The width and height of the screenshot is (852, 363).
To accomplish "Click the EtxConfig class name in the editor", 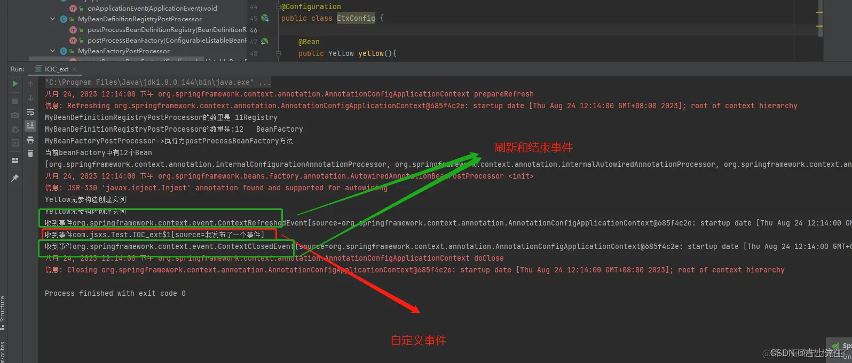I will [x=356, y=18].
